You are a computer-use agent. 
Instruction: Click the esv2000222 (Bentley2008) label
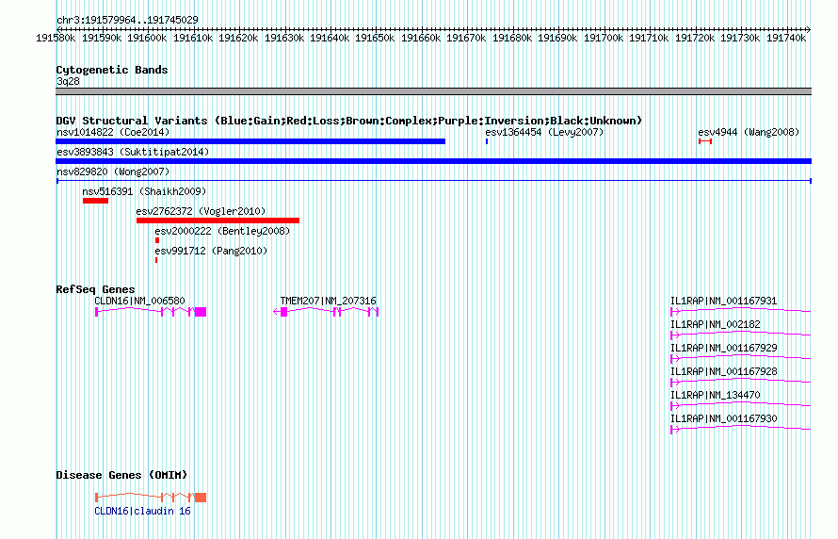click(x=222, y=231)
